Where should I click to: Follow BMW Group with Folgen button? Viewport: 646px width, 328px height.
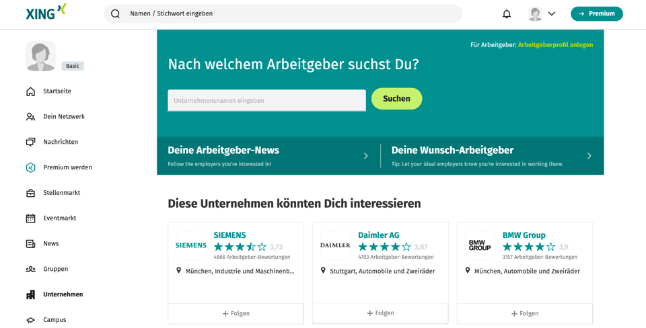click(525, 314)
